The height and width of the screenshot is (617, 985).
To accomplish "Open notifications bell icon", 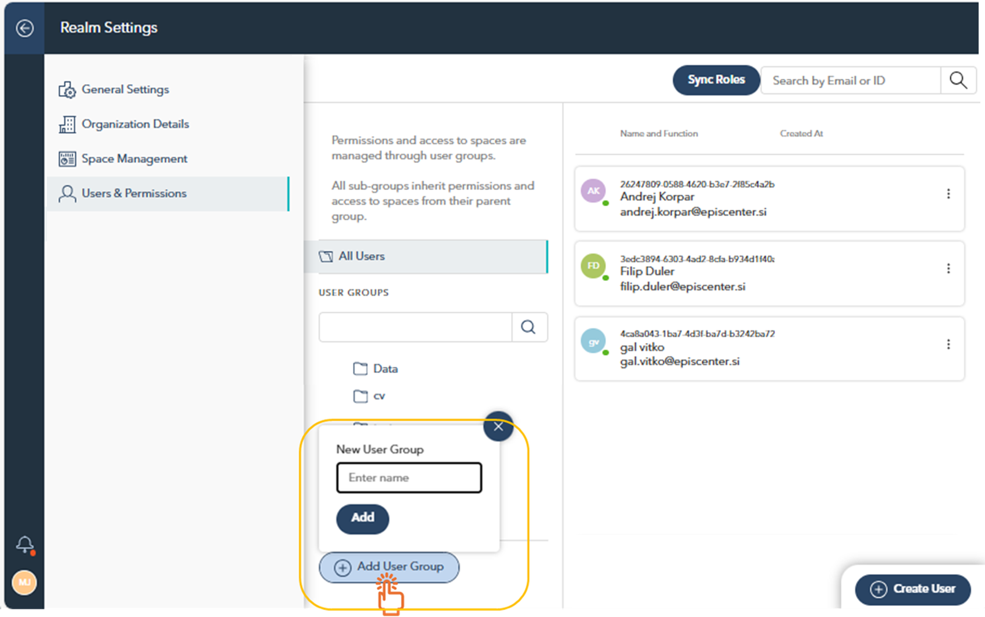I will 25,544.
